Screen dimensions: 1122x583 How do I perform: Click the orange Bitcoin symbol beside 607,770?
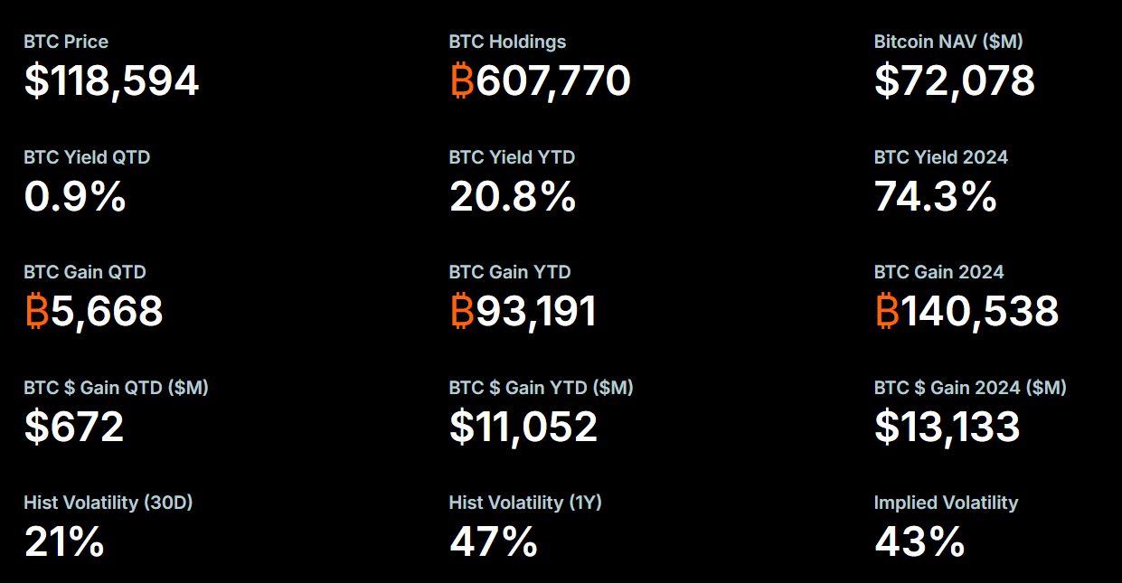462,81
